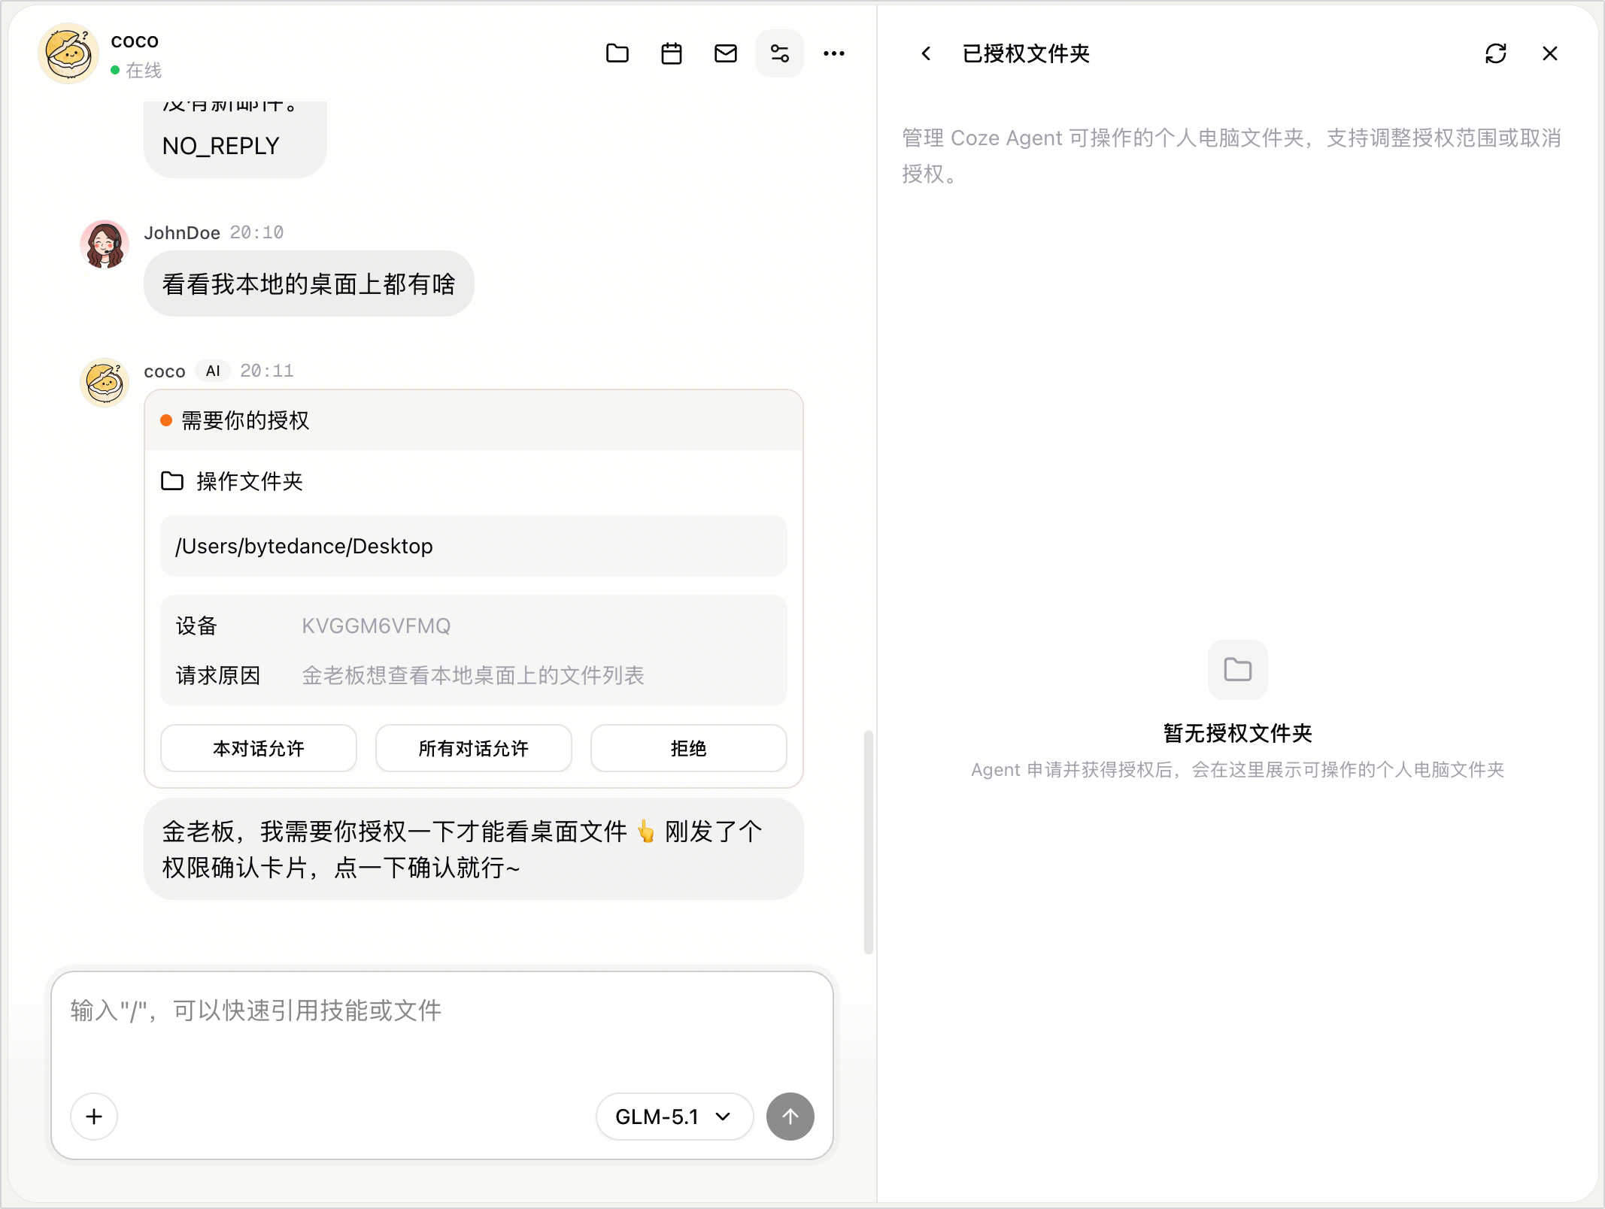Click the /Users/bytedance/Desktop path box
This screenshot has width=1605, height=1209.
click(x=474, y=546)
